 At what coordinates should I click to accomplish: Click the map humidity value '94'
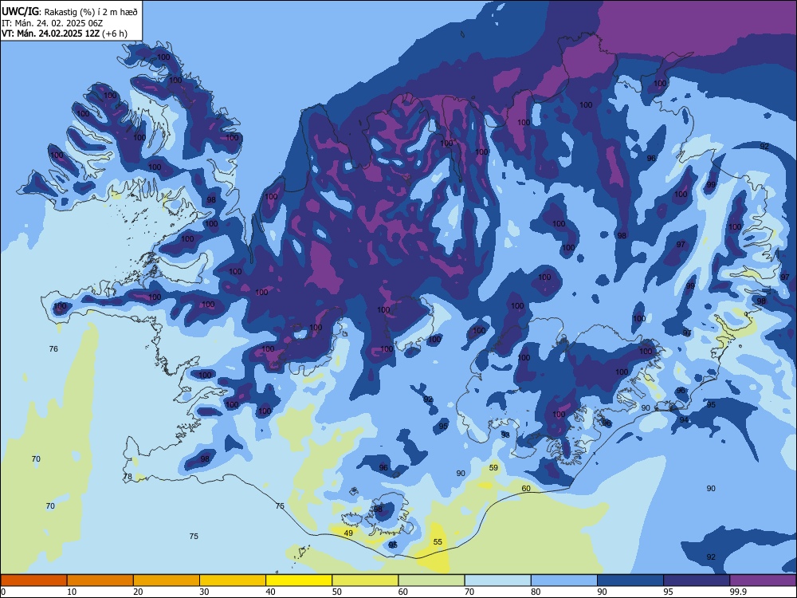(x=684, y=419)
